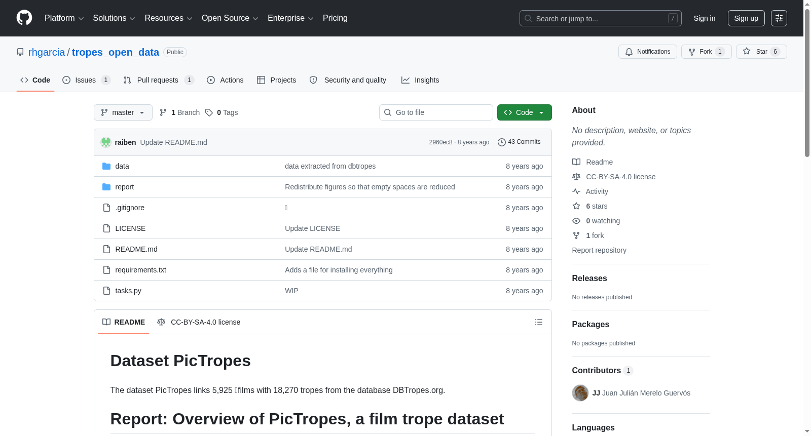Click the Contributors heading link
This screenshot has width=811, height=436.
point(603,371)
